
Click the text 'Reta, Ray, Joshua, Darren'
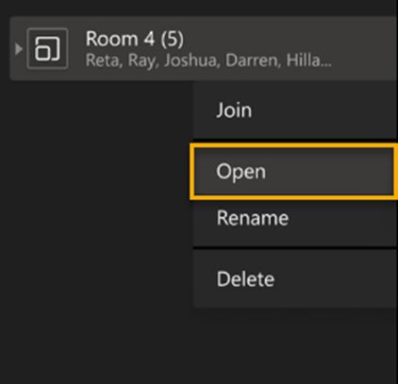(183, 60)
